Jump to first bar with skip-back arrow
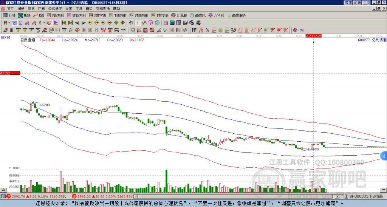Screen dimensions: 387x207 pos(63,23)
